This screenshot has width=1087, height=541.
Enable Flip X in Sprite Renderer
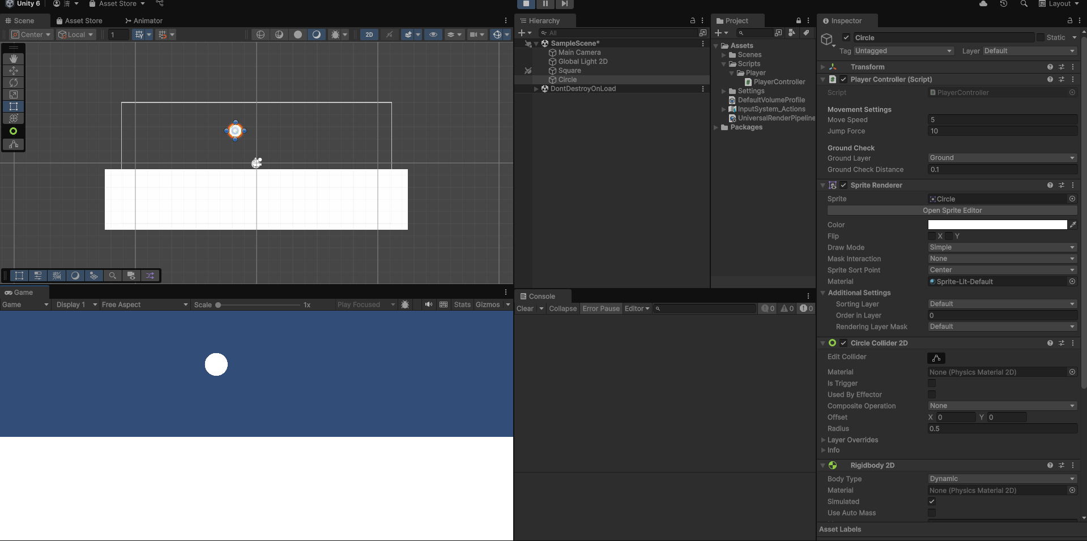[933, 236]
